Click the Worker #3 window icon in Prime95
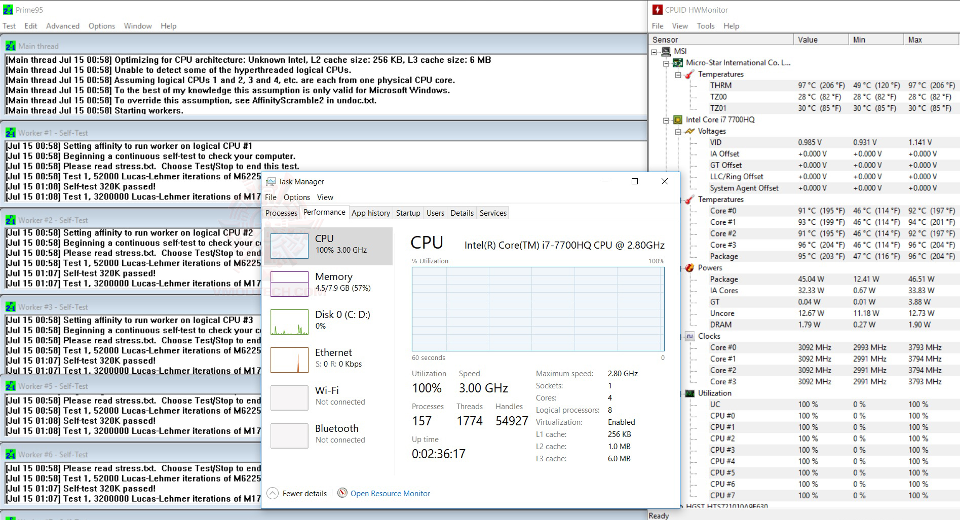 point(11,307)
